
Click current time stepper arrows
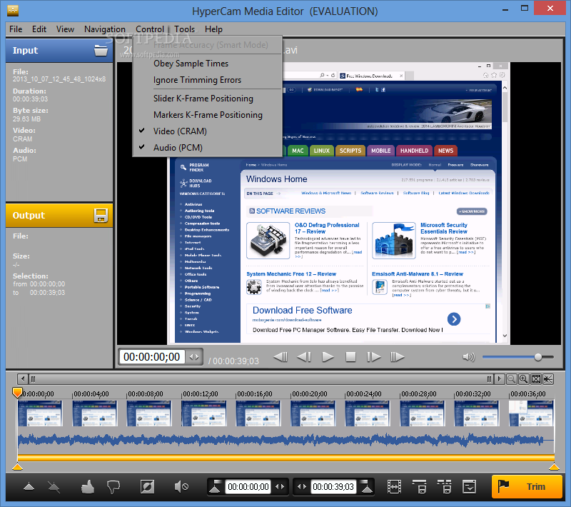pyautogui.click(x=194, y=357)
